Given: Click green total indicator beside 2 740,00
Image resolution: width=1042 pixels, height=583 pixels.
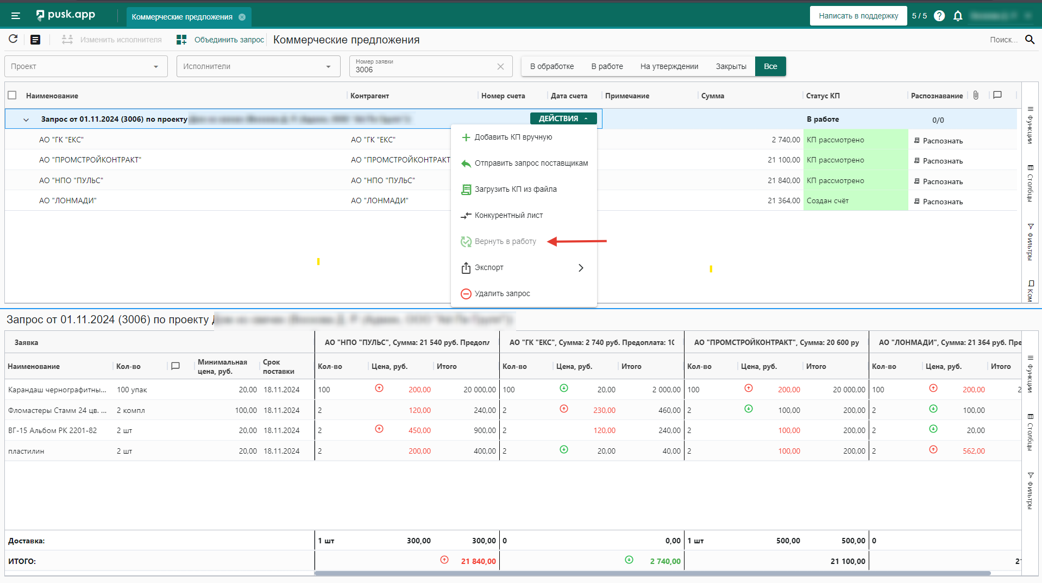Looking at the screenshot, I should pos(629,560).
